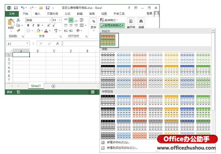
Task: Open the Conditional Formatting dropdown
Action: pyautogui.click(x=109, y=20)
